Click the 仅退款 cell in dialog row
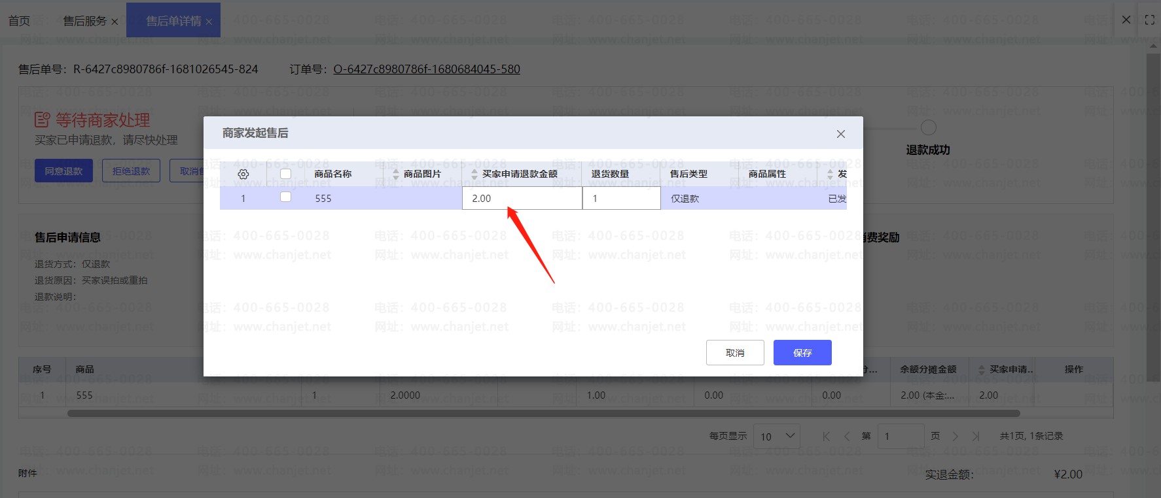This screenshot has width=1161, height=498. click(685, 199)
